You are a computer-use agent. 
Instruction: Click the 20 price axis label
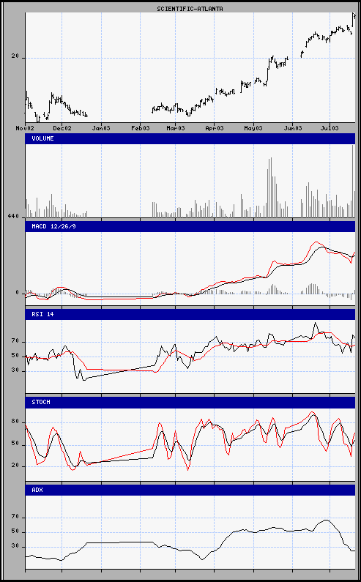[x=15, y=56]
